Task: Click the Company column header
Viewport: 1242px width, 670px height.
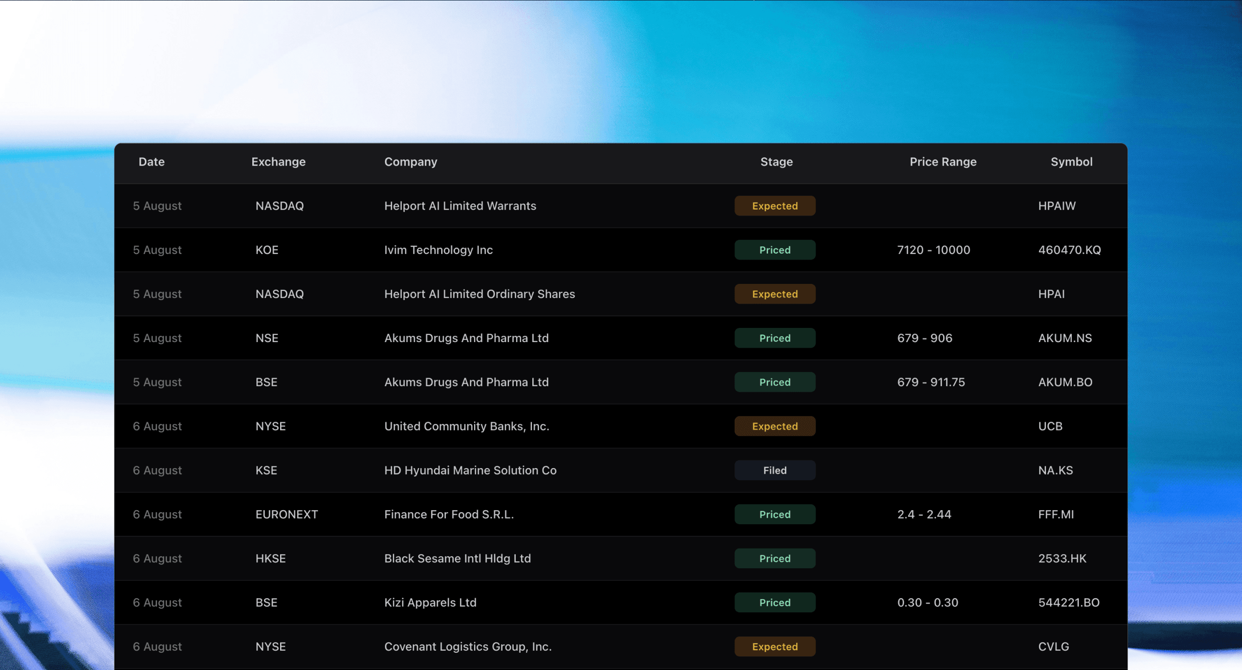Action: [410, 161]
